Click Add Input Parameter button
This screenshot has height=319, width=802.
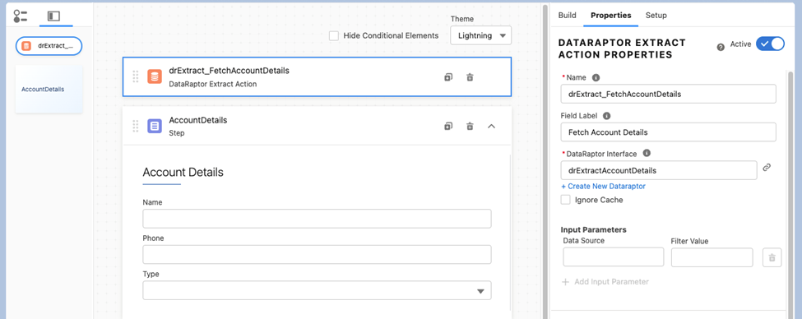click(605, 282)
